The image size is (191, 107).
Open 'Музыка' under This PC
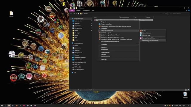[x=76, y=55]
